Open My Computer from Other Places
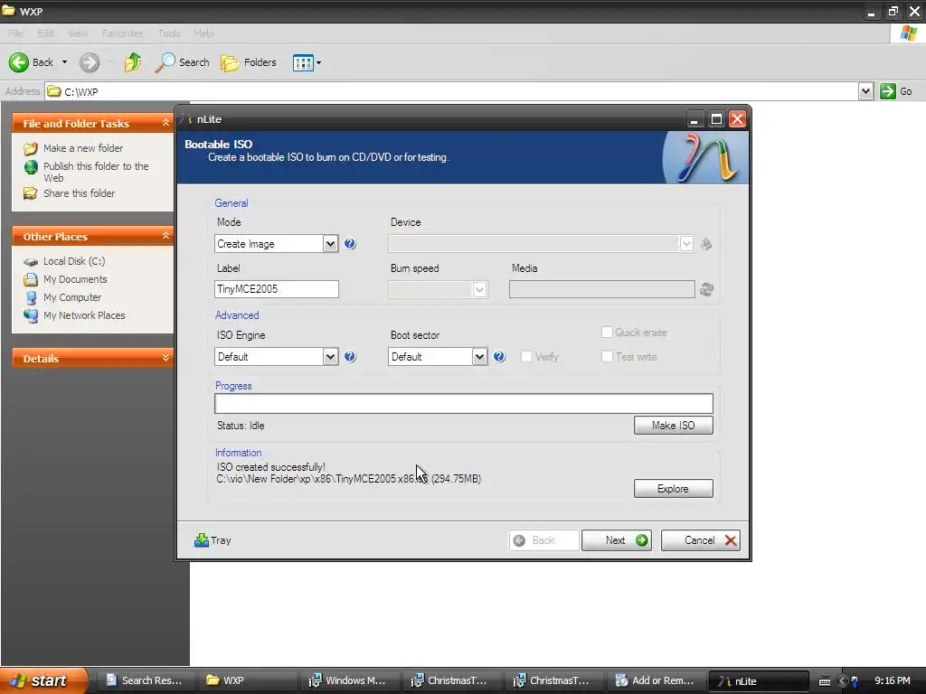This screenshot has height=694, width=926. (72, 297)
